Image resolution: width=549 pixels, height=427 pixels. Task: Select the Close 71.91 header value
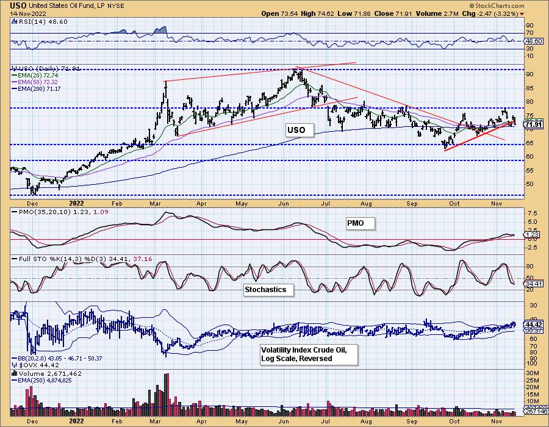(x=393, y=13)
